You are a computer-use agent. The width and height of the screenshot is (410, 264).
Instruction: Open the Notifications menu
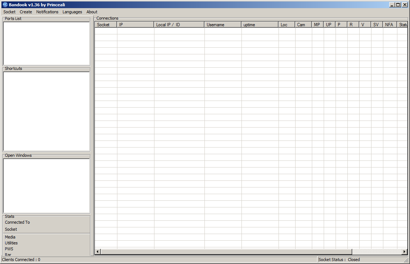click(x=47, y=12)
